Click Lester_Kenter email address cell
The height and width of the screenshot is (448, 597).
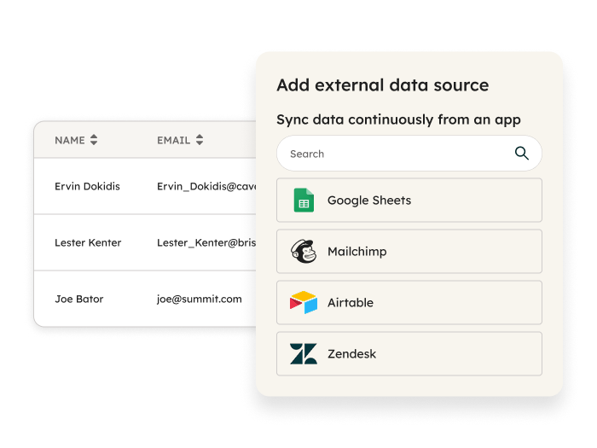206,242
